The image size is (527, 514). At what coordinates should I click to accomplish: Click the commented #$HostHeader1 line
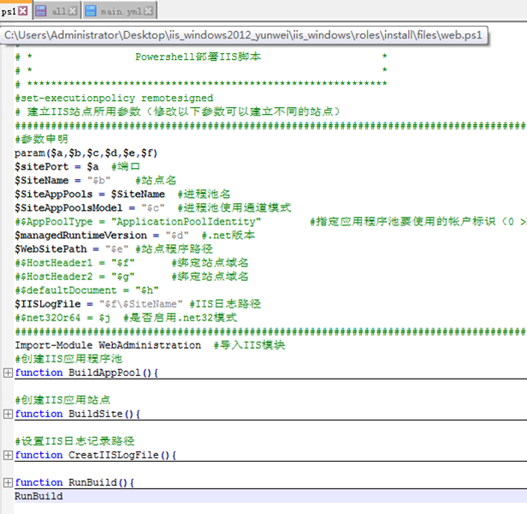[132, 262]
